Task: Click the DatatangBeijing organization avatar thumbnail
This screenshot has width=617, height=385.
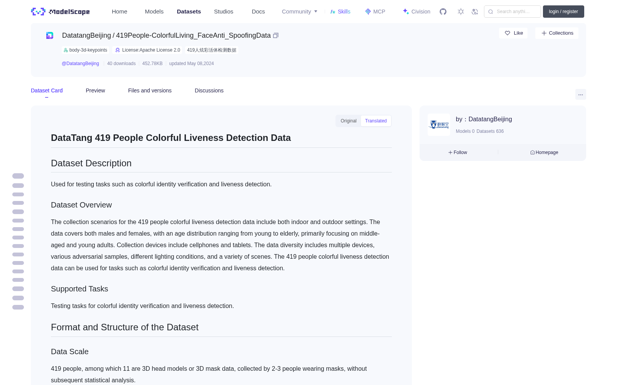Action: click(x=439, y=125)
